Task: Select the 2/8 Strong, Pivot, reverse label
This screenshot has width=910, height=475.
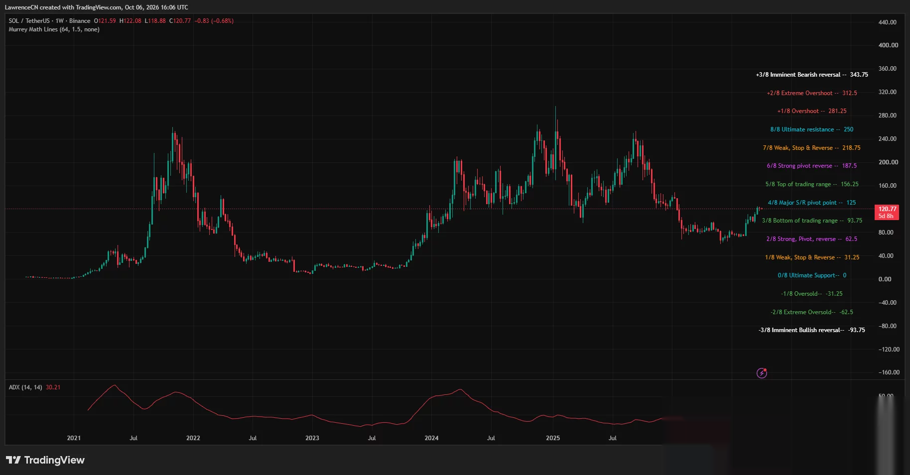Action: [x=812, y=239]
